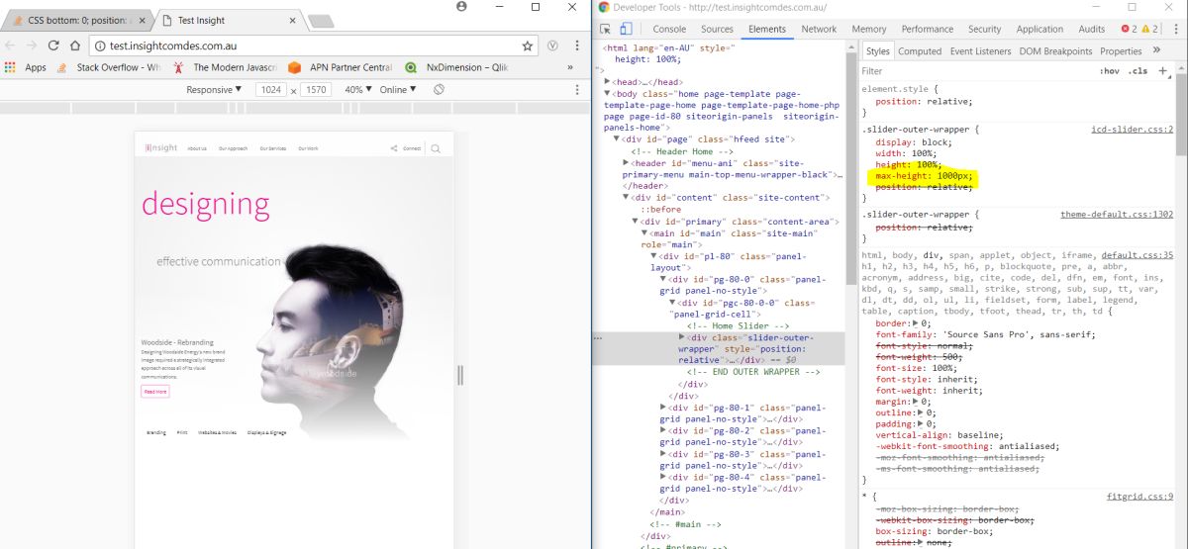Screen dimensions: 1188x549
Task: Expand the pg-80-1 div node
Action: coord(664,408)
